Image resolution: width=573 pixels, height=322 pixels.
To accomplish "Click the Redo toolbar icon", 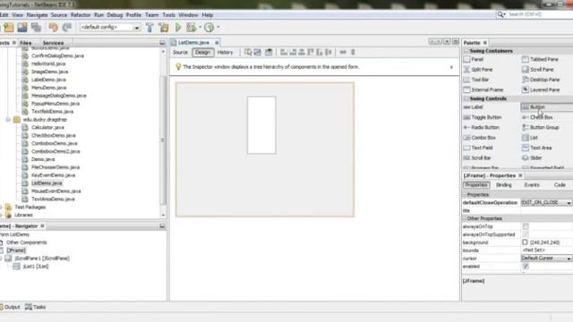I will tap(66, 28).
